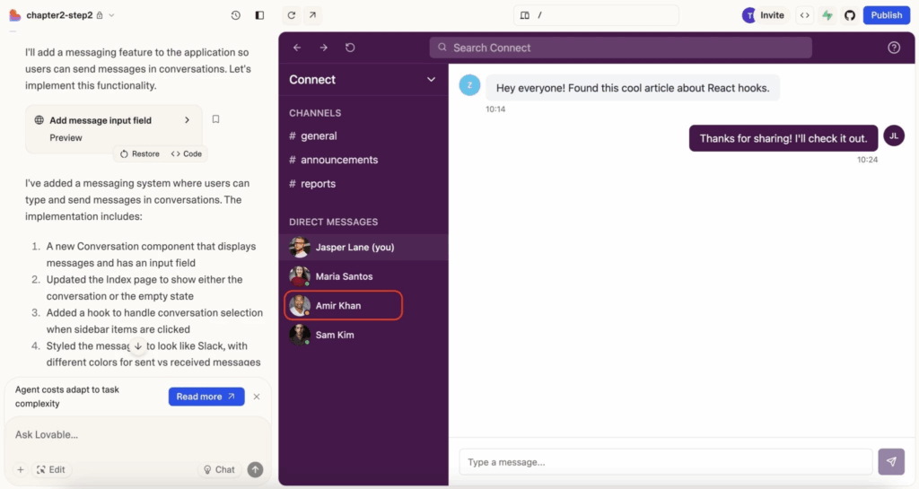Image resolution: width=919 pixels, height=489 pixels.
Task: Switch to Chat mode
Action: (x=219, y=469)
